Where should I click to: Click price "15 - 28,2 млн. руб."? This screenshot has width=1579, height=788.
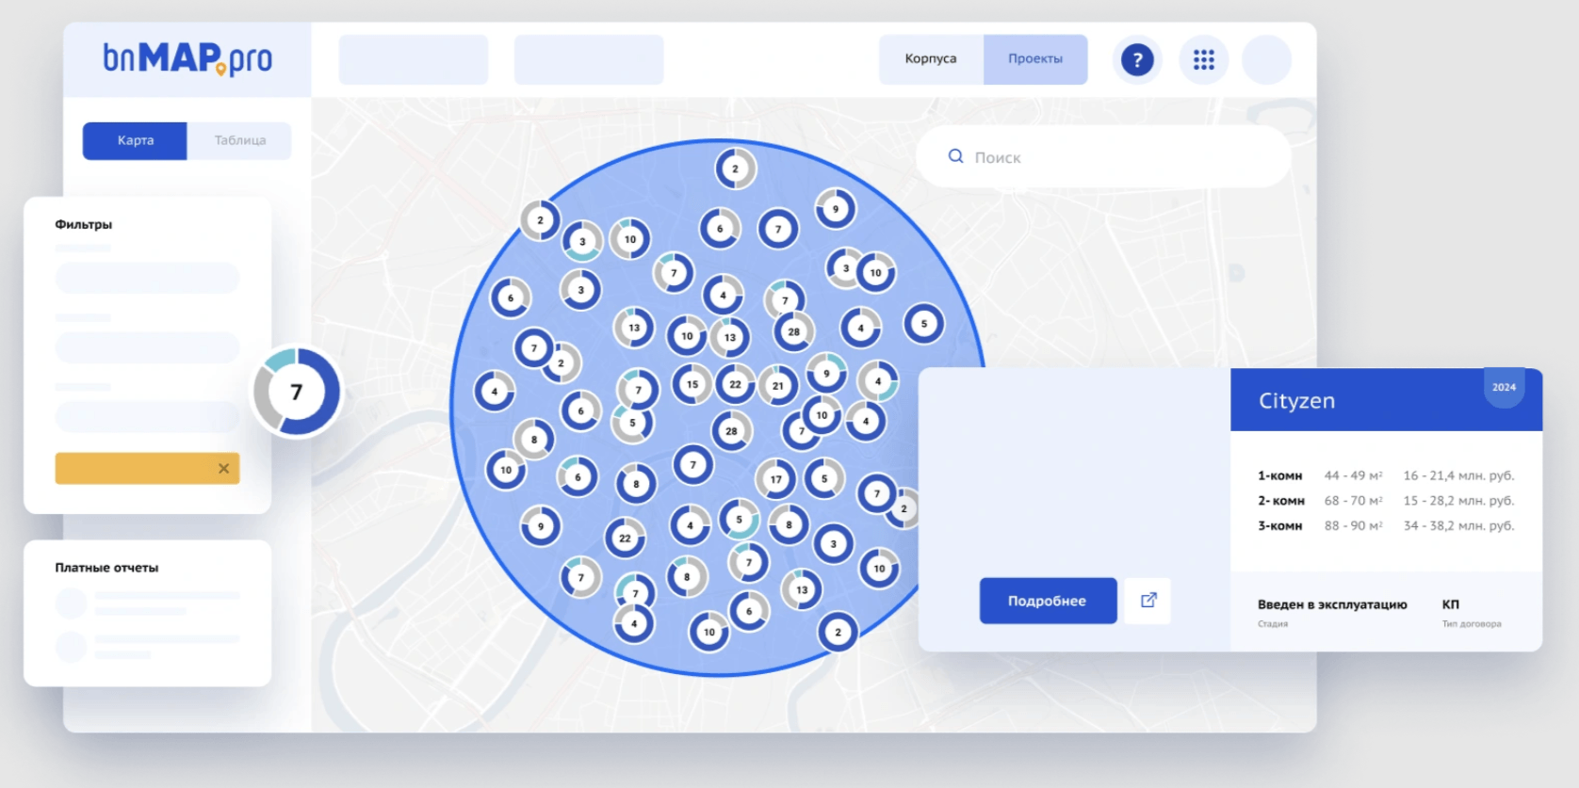pyautogui.click(x=1458, y=501)
